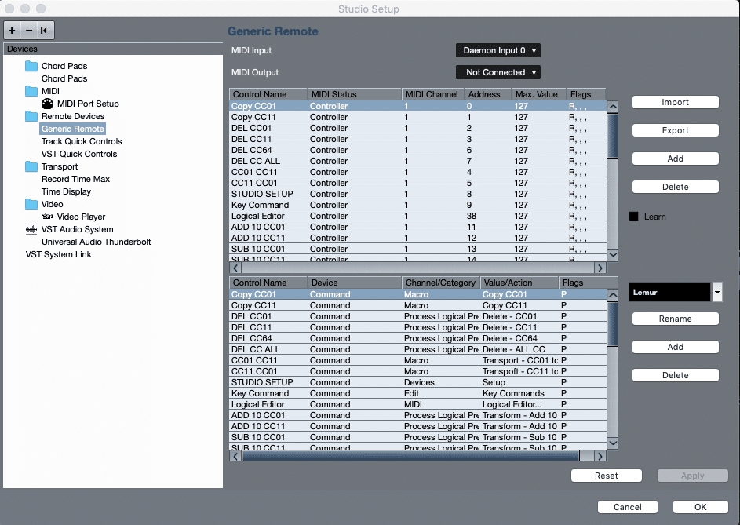
Task: Click the Video folder icon
Action: tap(31, 205)
